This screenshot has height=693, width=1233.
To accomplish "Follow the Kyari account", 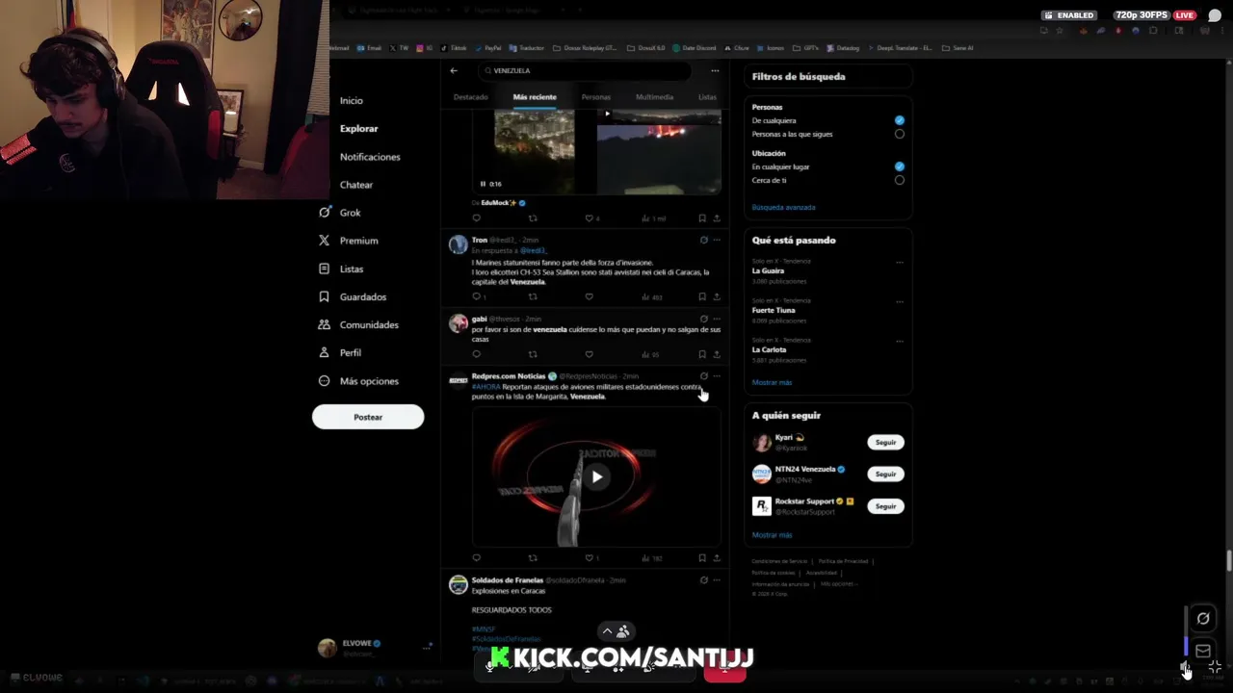I will (885, 443).
